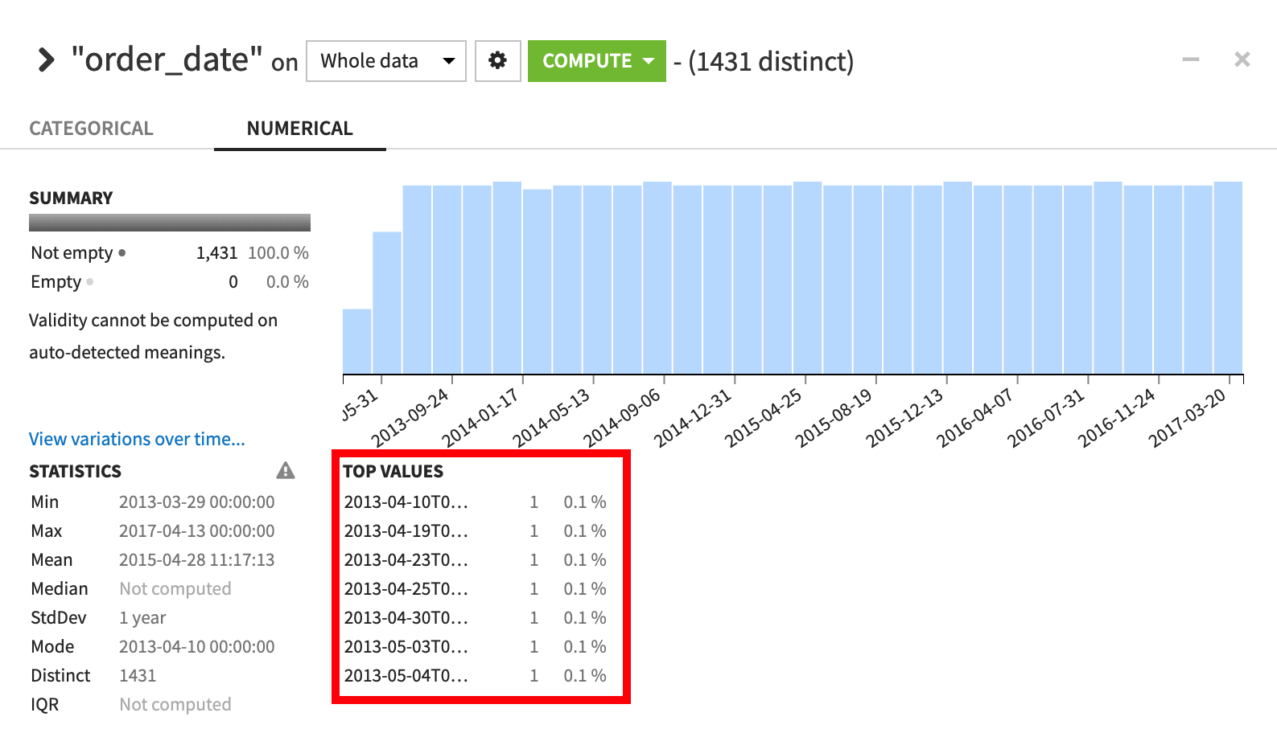Switch to the CATEGORICAL tab
1277x733 pixels.
click(91, 129)
